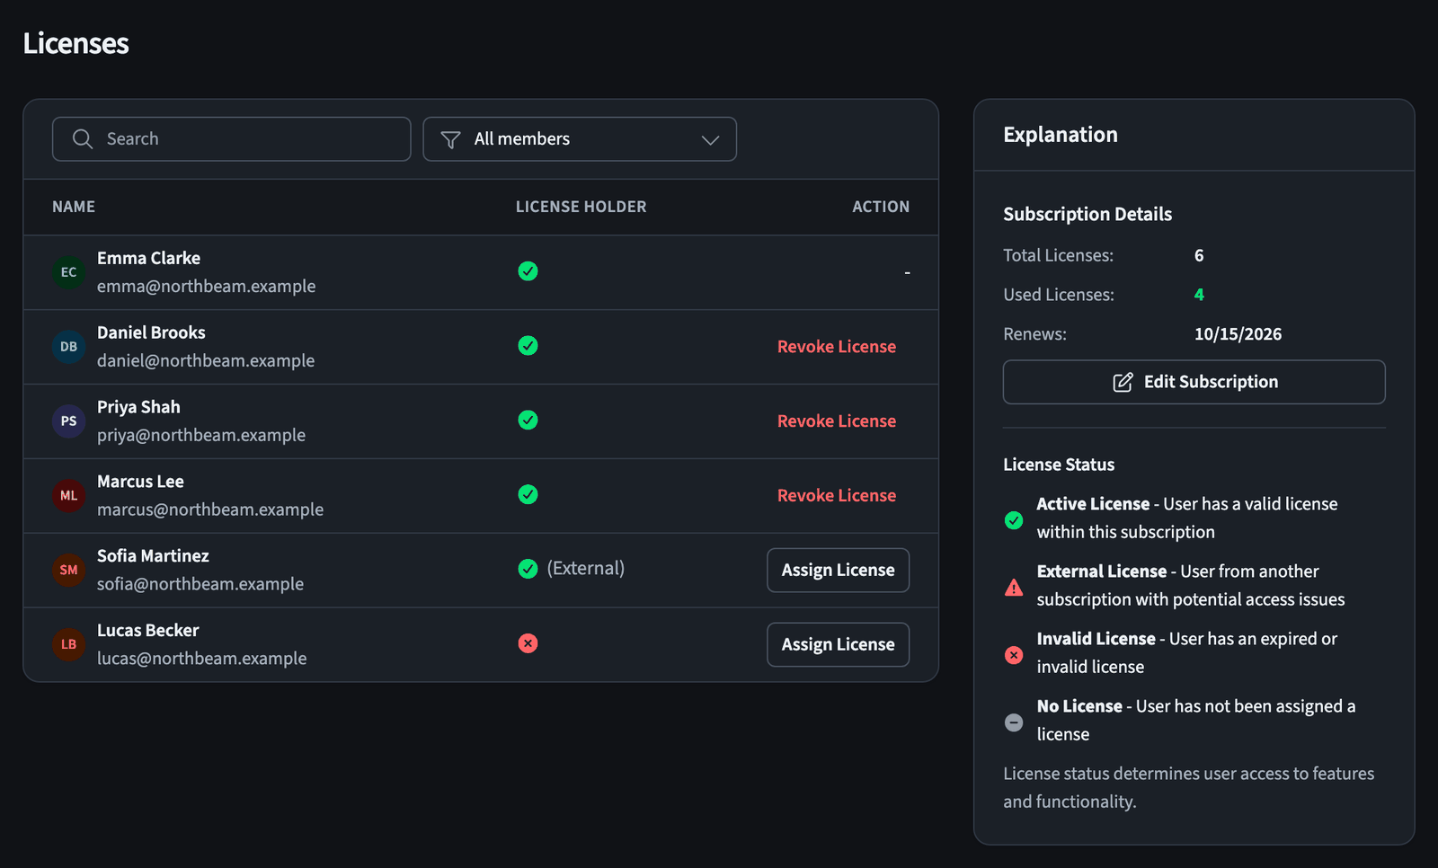The width and height of the screenshot is (1438, 868).
Task: Click the License Status heading
Action: click(1059, 465)
